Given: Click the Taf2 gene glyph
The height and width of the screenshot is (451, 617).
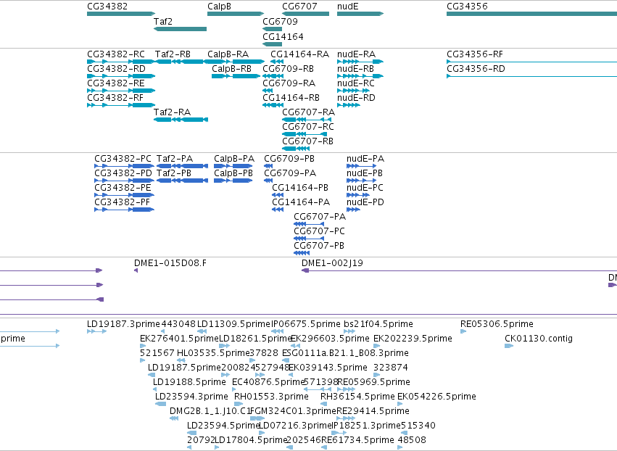Looking at the screenshot, I should (181, 29).
